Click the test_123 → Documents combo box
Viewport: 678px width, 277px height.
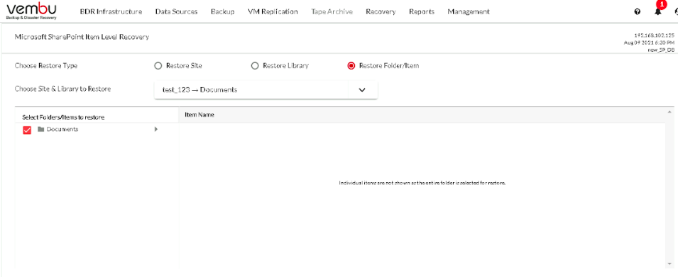266,90
